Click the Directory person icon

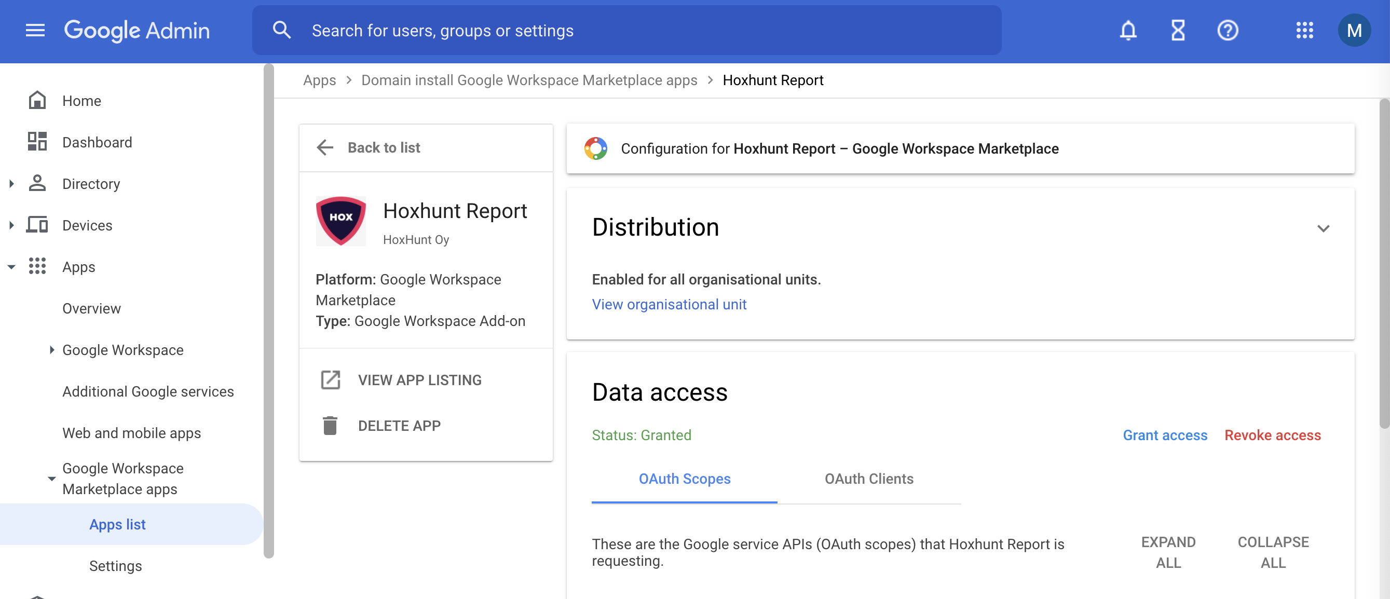[x=37, y=183]
